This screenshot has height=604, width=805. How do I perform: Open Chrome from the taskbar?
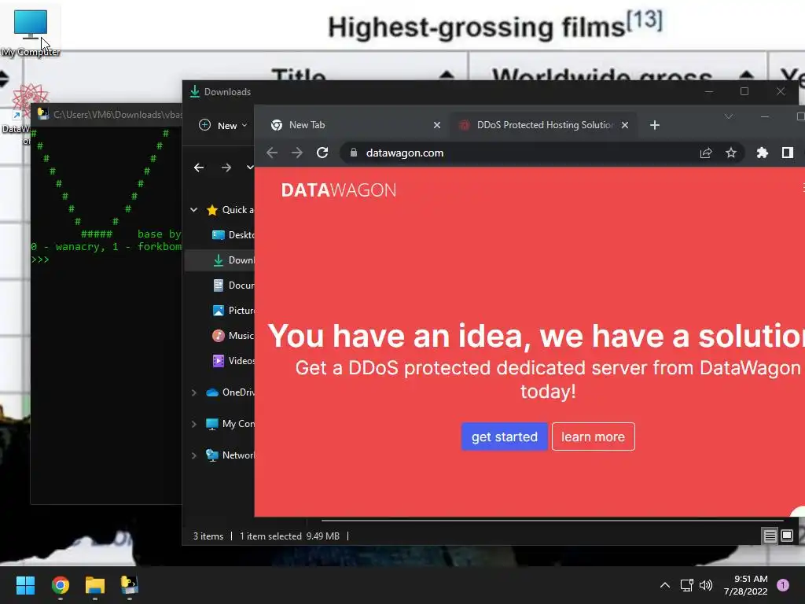click(60, 585)
